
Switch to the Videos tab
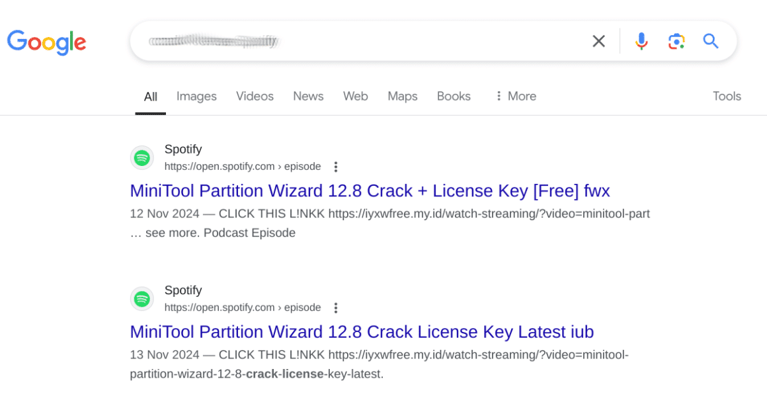(x=255, y=96)
